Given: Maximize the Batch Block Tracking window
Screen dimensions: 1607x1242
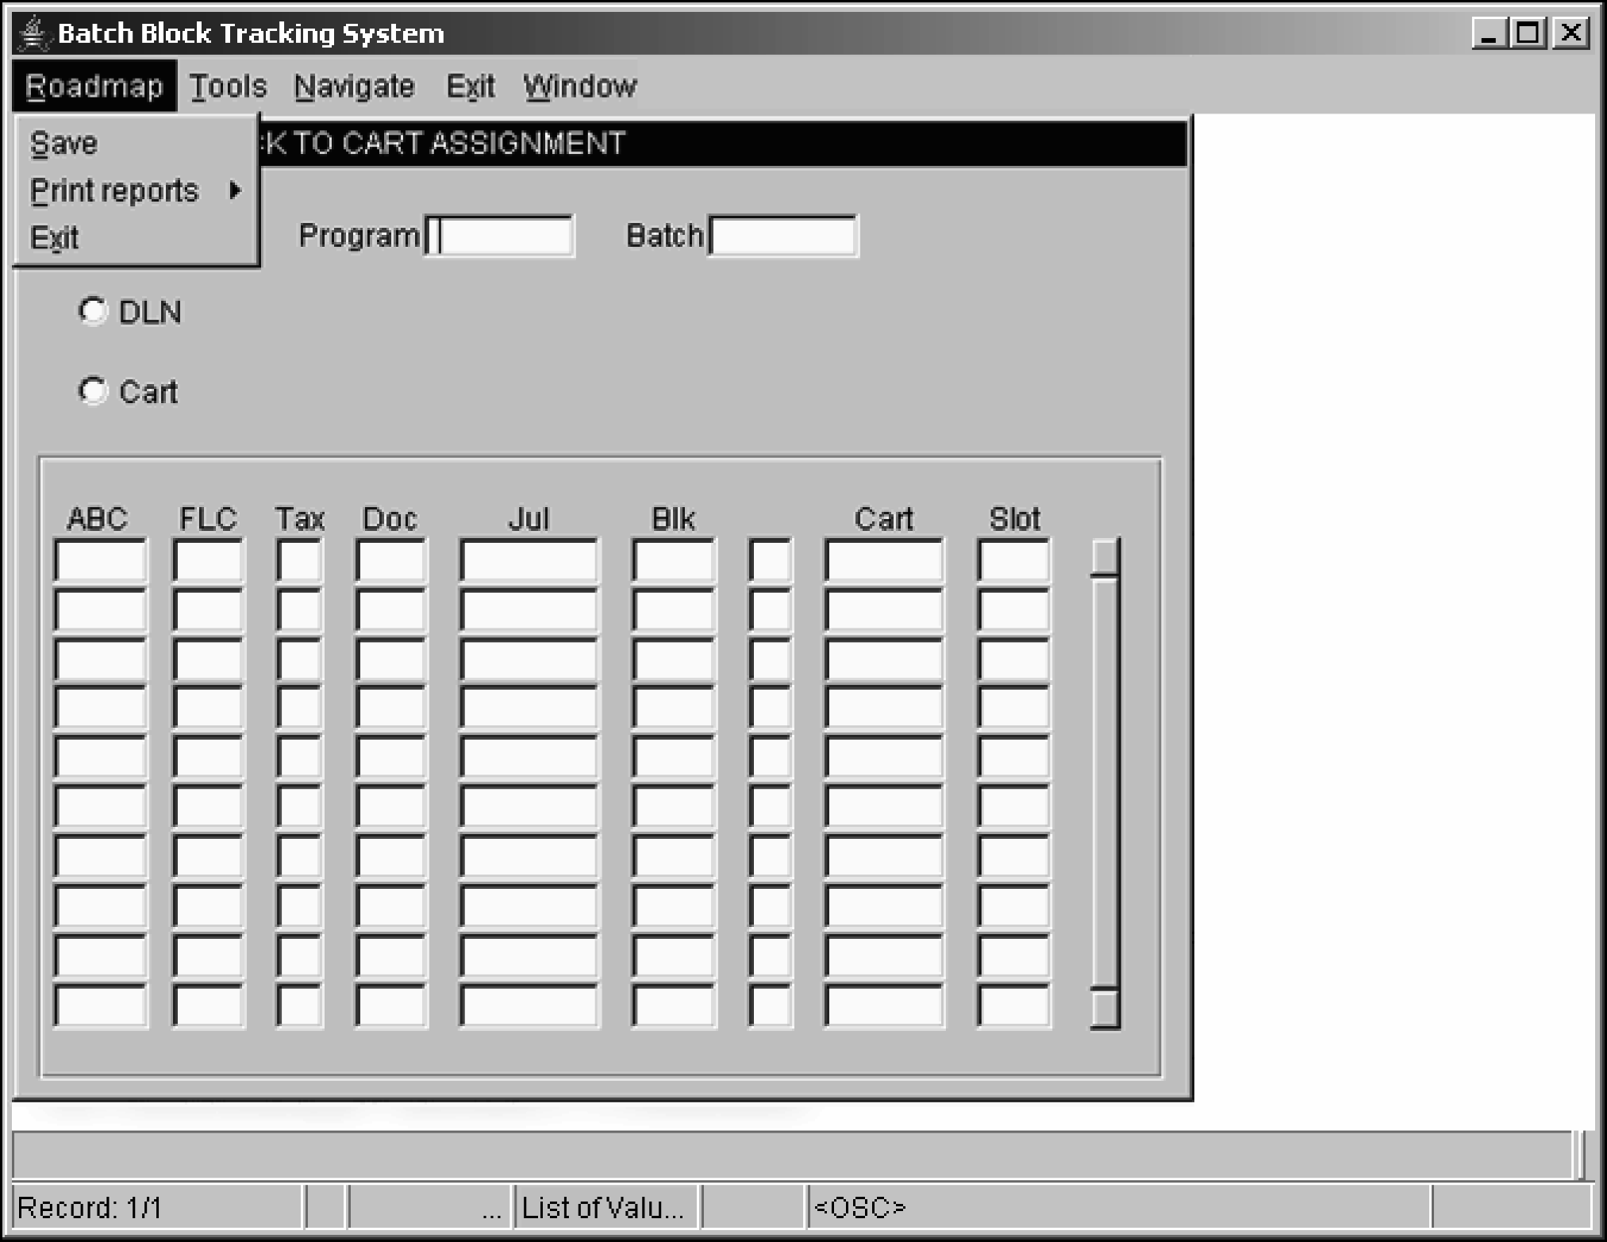Looking at the screenshot, I should click(x=1528, y=33).
